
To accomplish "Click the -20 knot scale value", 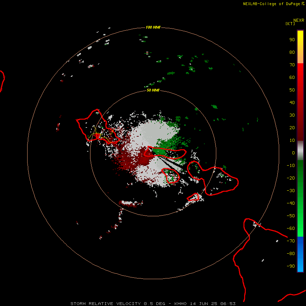I will click(x=291, y=178).
